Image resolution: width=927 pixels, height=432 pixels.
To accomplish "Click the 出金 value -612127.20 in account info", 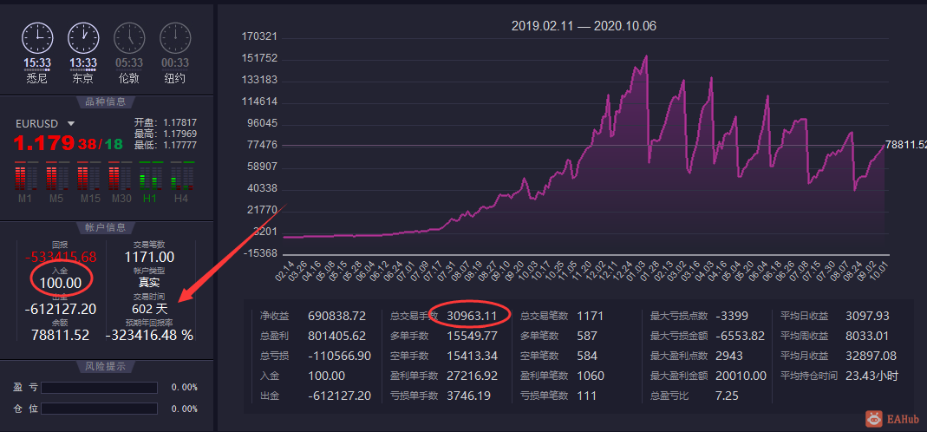I will tap(61, 309).
